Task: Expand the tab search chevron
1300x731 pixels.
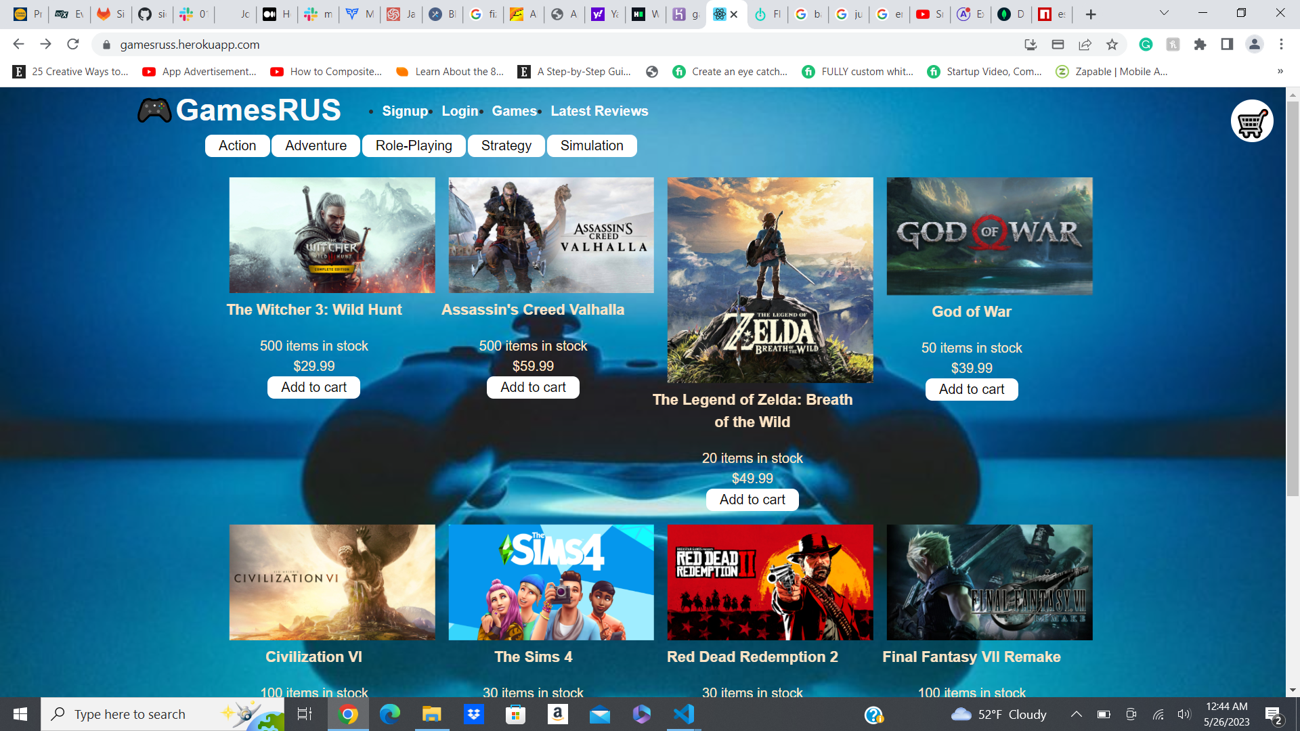Action: click(1164, 13)
